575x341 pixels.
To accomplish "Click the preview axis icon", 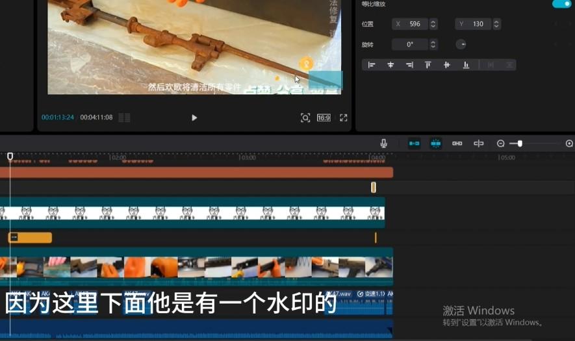I will tap(479, 144).
